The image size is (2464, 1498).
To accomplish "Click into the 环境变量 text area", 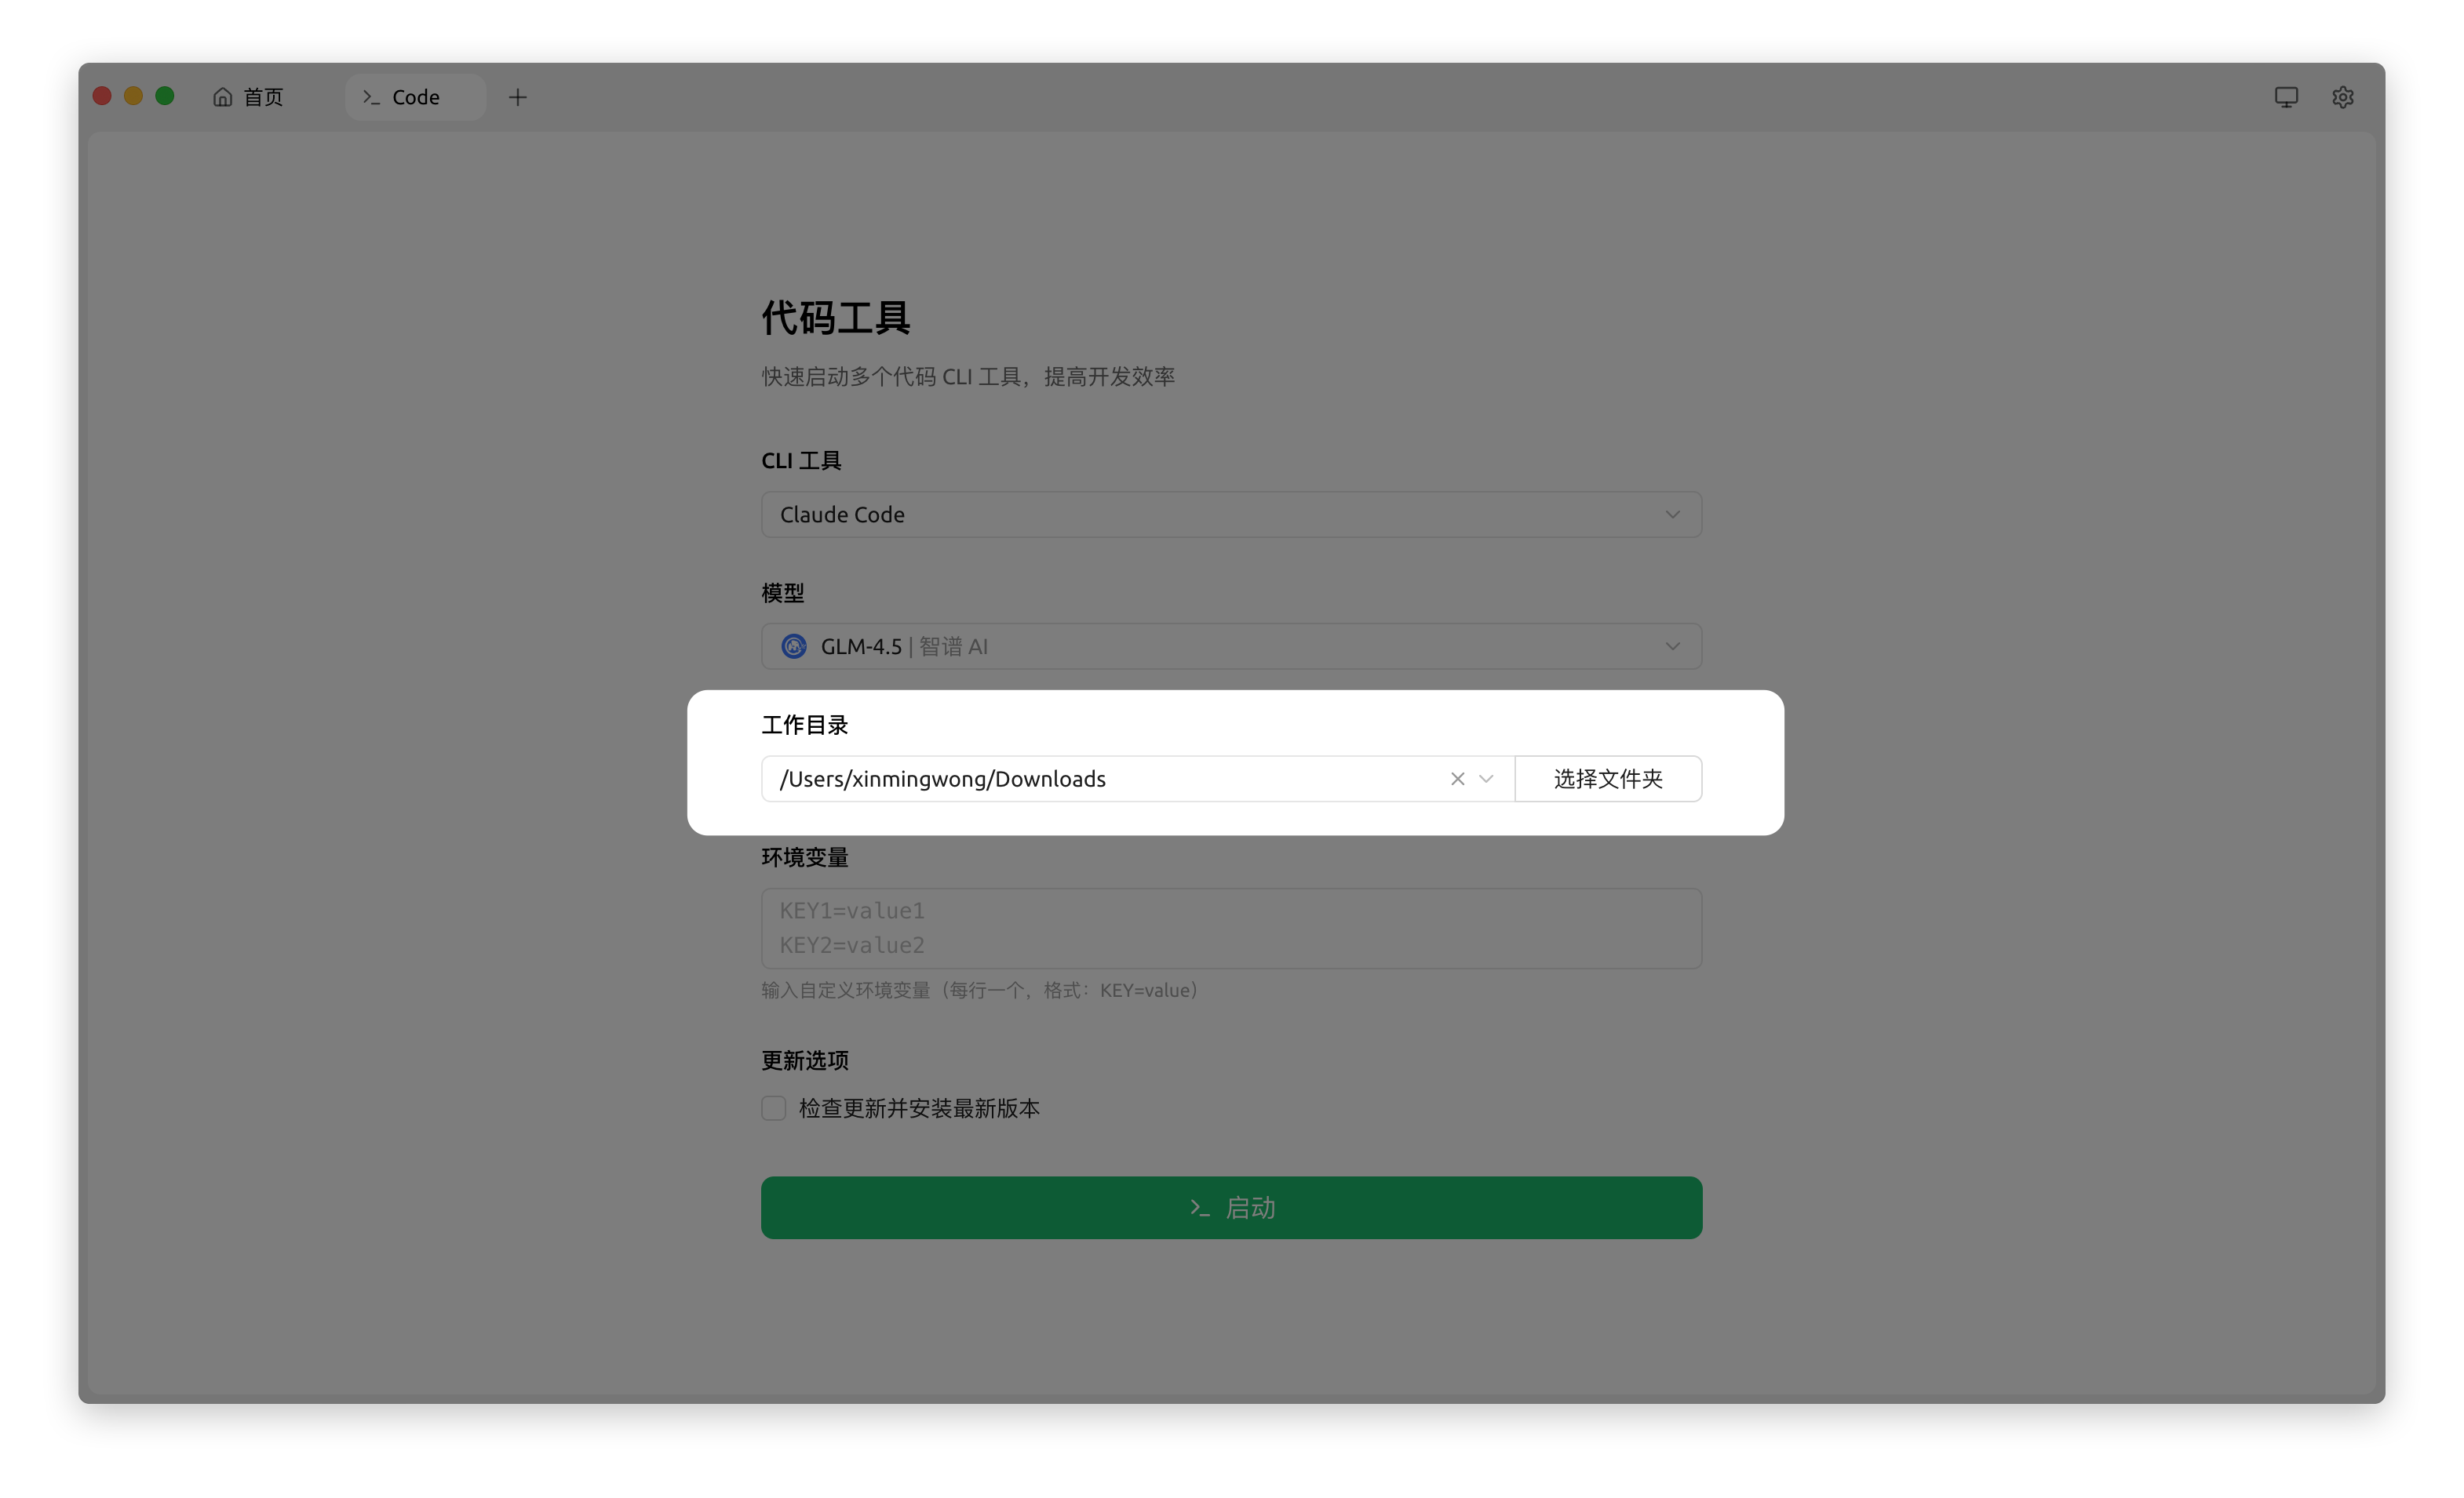I will [1231, 929].
